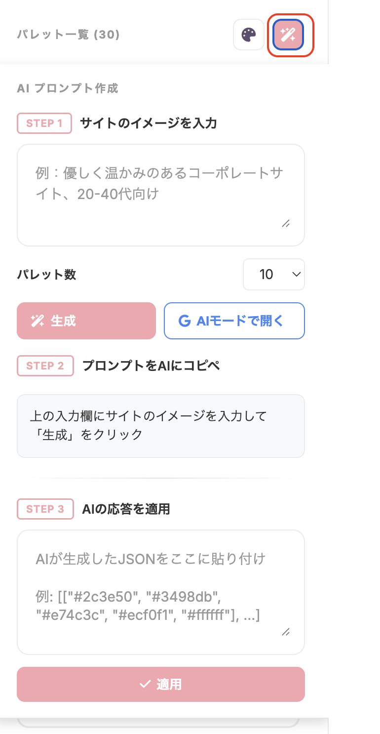Click the checkmark icon on 適用 button
The width and height of the screenshot is (380, 734).
point(145,684)
